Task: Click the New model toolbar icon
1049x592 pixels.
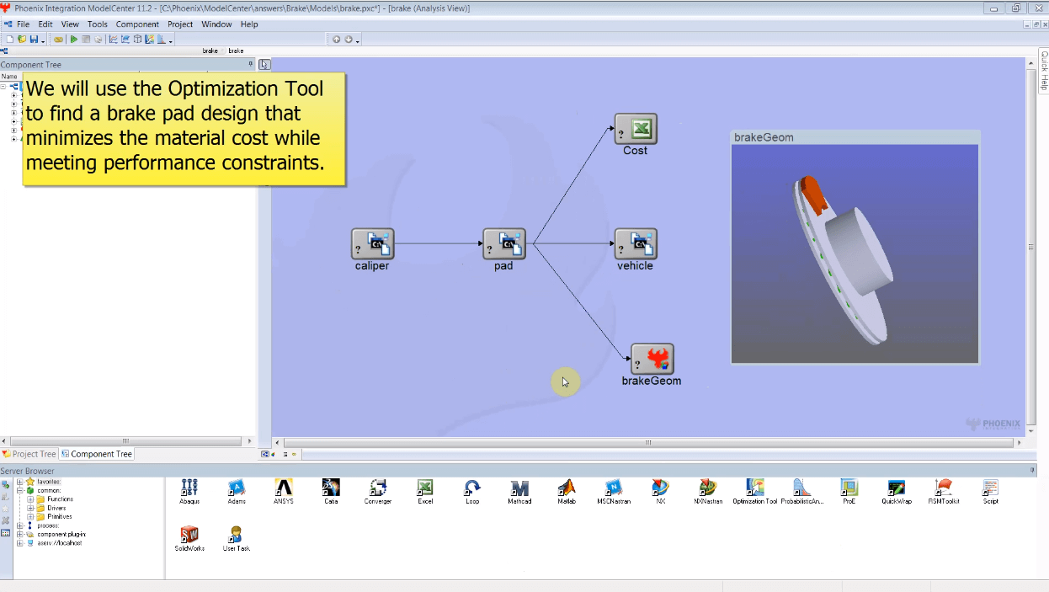Action: [x=10, y=40]
